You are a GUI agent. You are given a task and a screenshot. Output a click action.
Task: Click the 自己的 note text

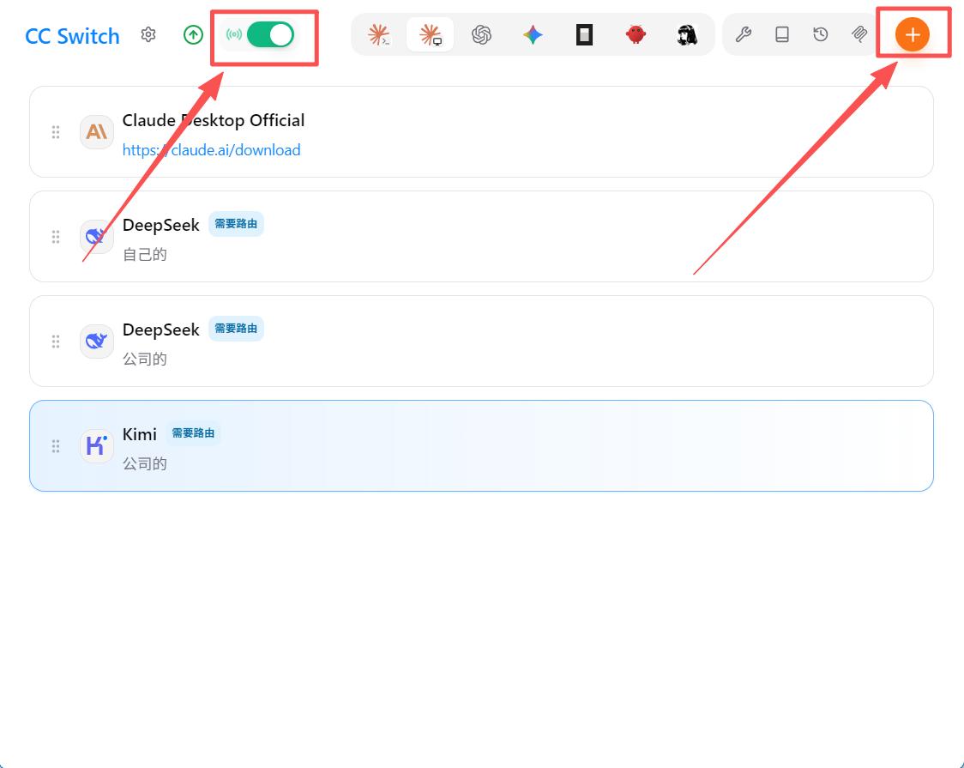[144, 255]
